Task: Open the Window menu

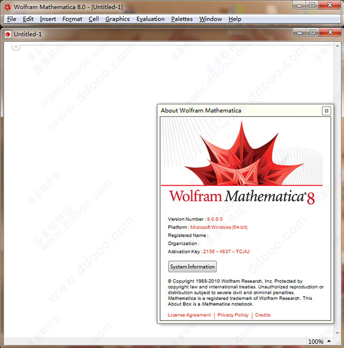Action: click(210, 19)
